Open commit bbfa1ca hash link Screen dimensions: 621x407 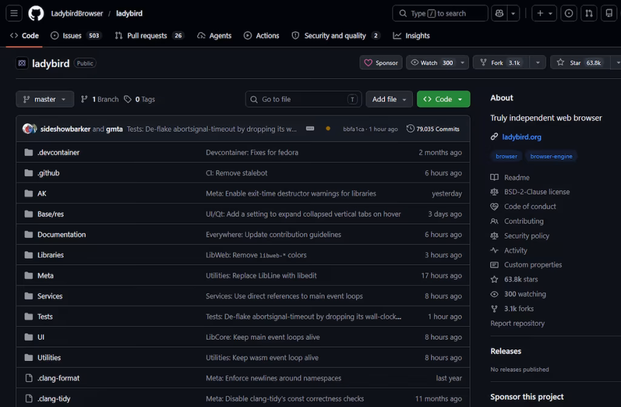[x=354, y=129]
